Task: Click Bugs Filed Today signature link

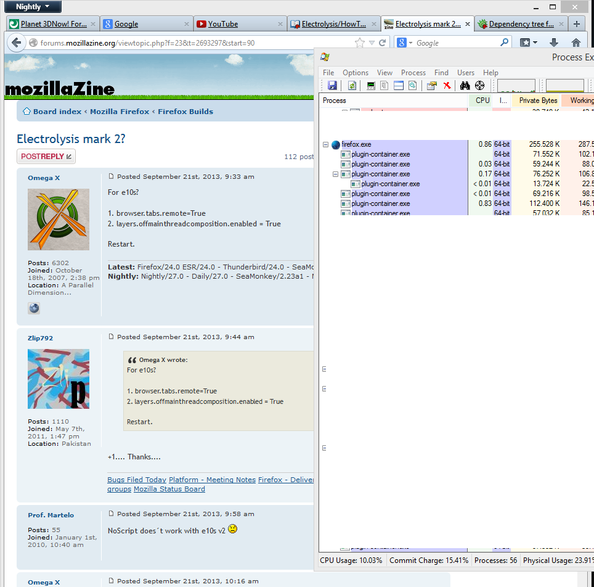Action: 137,480
